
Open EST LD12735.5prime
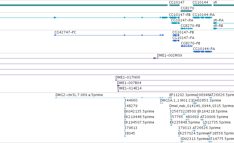(x=217, y=122)
